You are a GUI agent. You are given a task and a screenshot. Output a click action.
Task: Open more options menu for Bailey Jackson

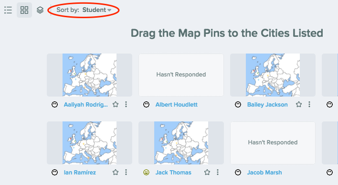pyautogui.click(x=309, y=105)
